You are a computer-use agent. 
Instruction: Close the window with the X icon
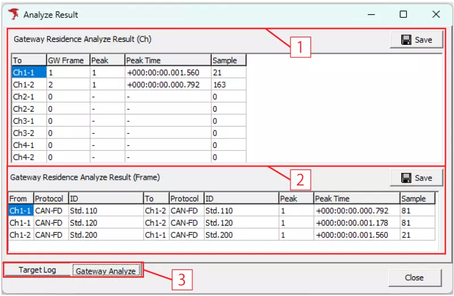click(x=436, y=15)
